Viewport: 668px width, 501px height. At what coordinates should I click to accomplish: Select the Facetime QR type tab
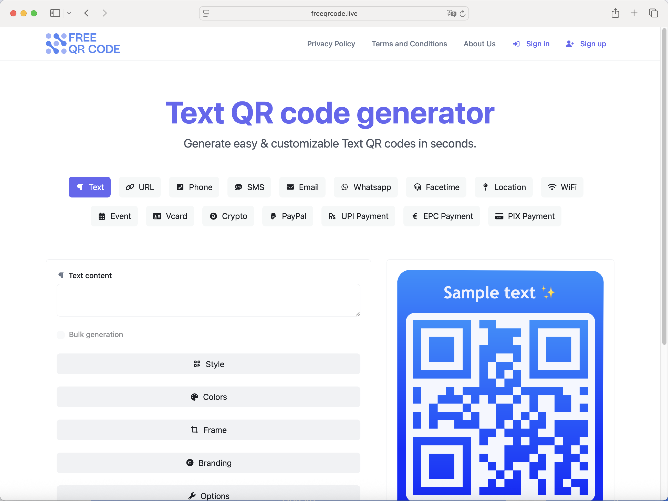tap(436, 187)
